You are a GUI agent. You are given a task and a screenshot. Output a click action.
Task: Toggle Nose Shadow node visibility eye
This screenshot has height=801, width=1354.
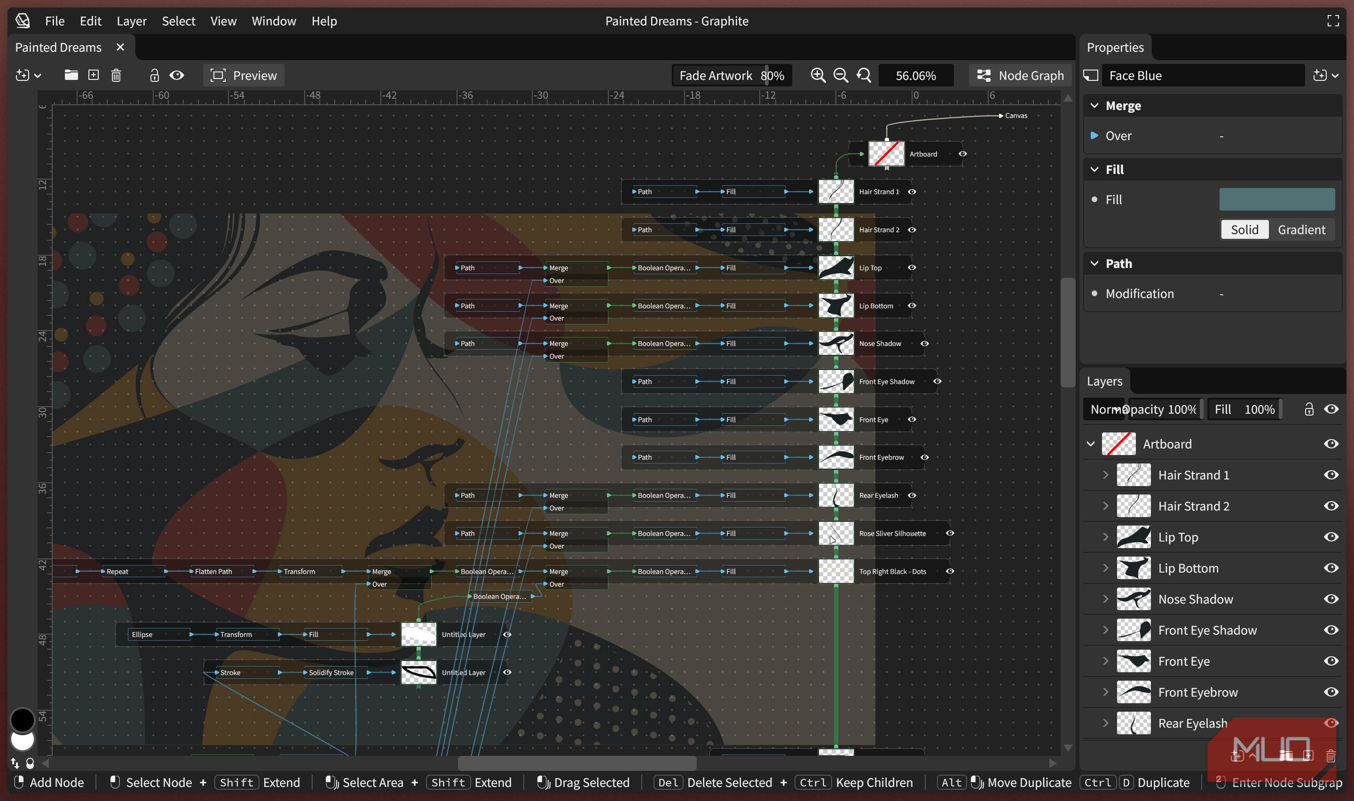tap(924, 344)
